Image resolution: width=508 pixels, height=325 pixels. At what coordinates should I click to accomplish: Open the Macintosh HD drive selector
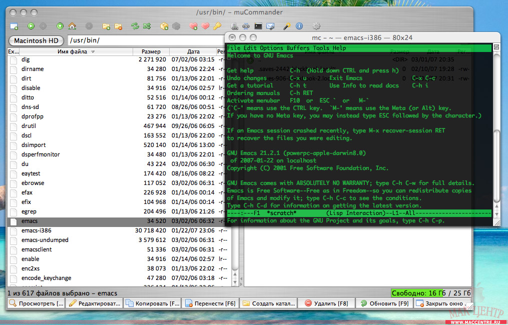click(36, 40)
